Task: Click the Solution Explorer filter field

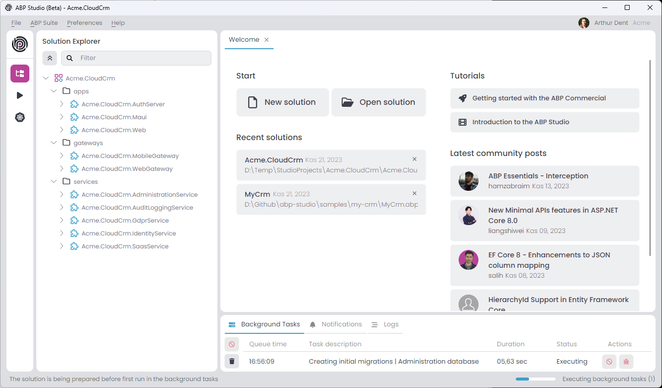Action: 142,58
